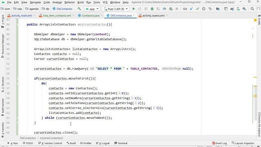Sync project with Gradle files icon
261x147 pixels.
tap(232, 9)
